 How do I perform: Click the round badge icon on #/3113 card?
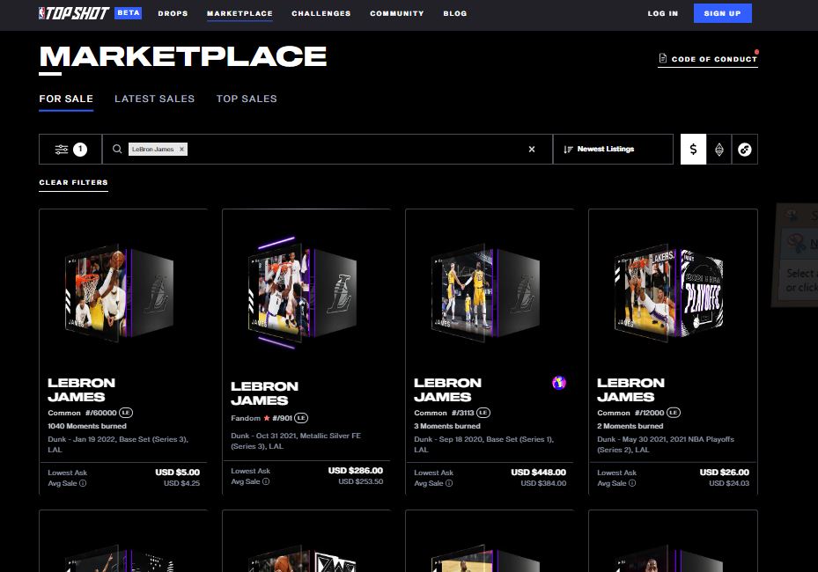tap(559, 383)
